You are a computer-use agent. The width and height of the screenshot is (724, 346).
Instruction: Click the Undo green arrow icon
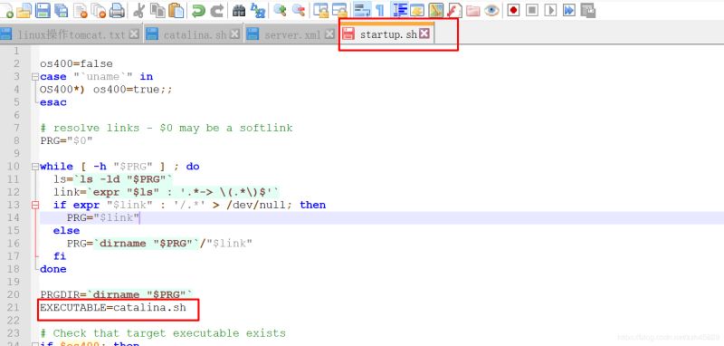coord(198,10)
